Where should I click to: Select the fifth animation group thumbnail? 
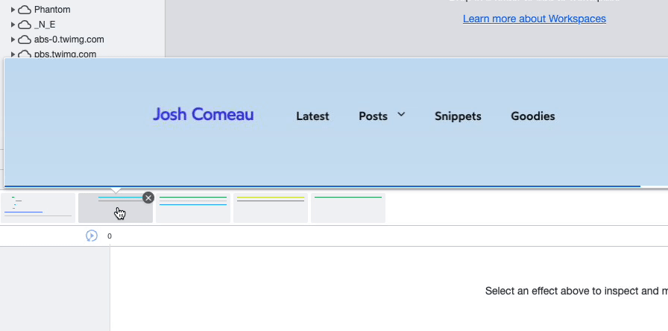(348, 208)
